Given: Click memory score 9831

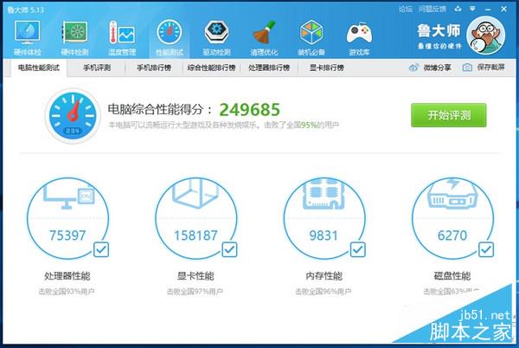Looking at the screenshot, I should [x=324, y=235].
